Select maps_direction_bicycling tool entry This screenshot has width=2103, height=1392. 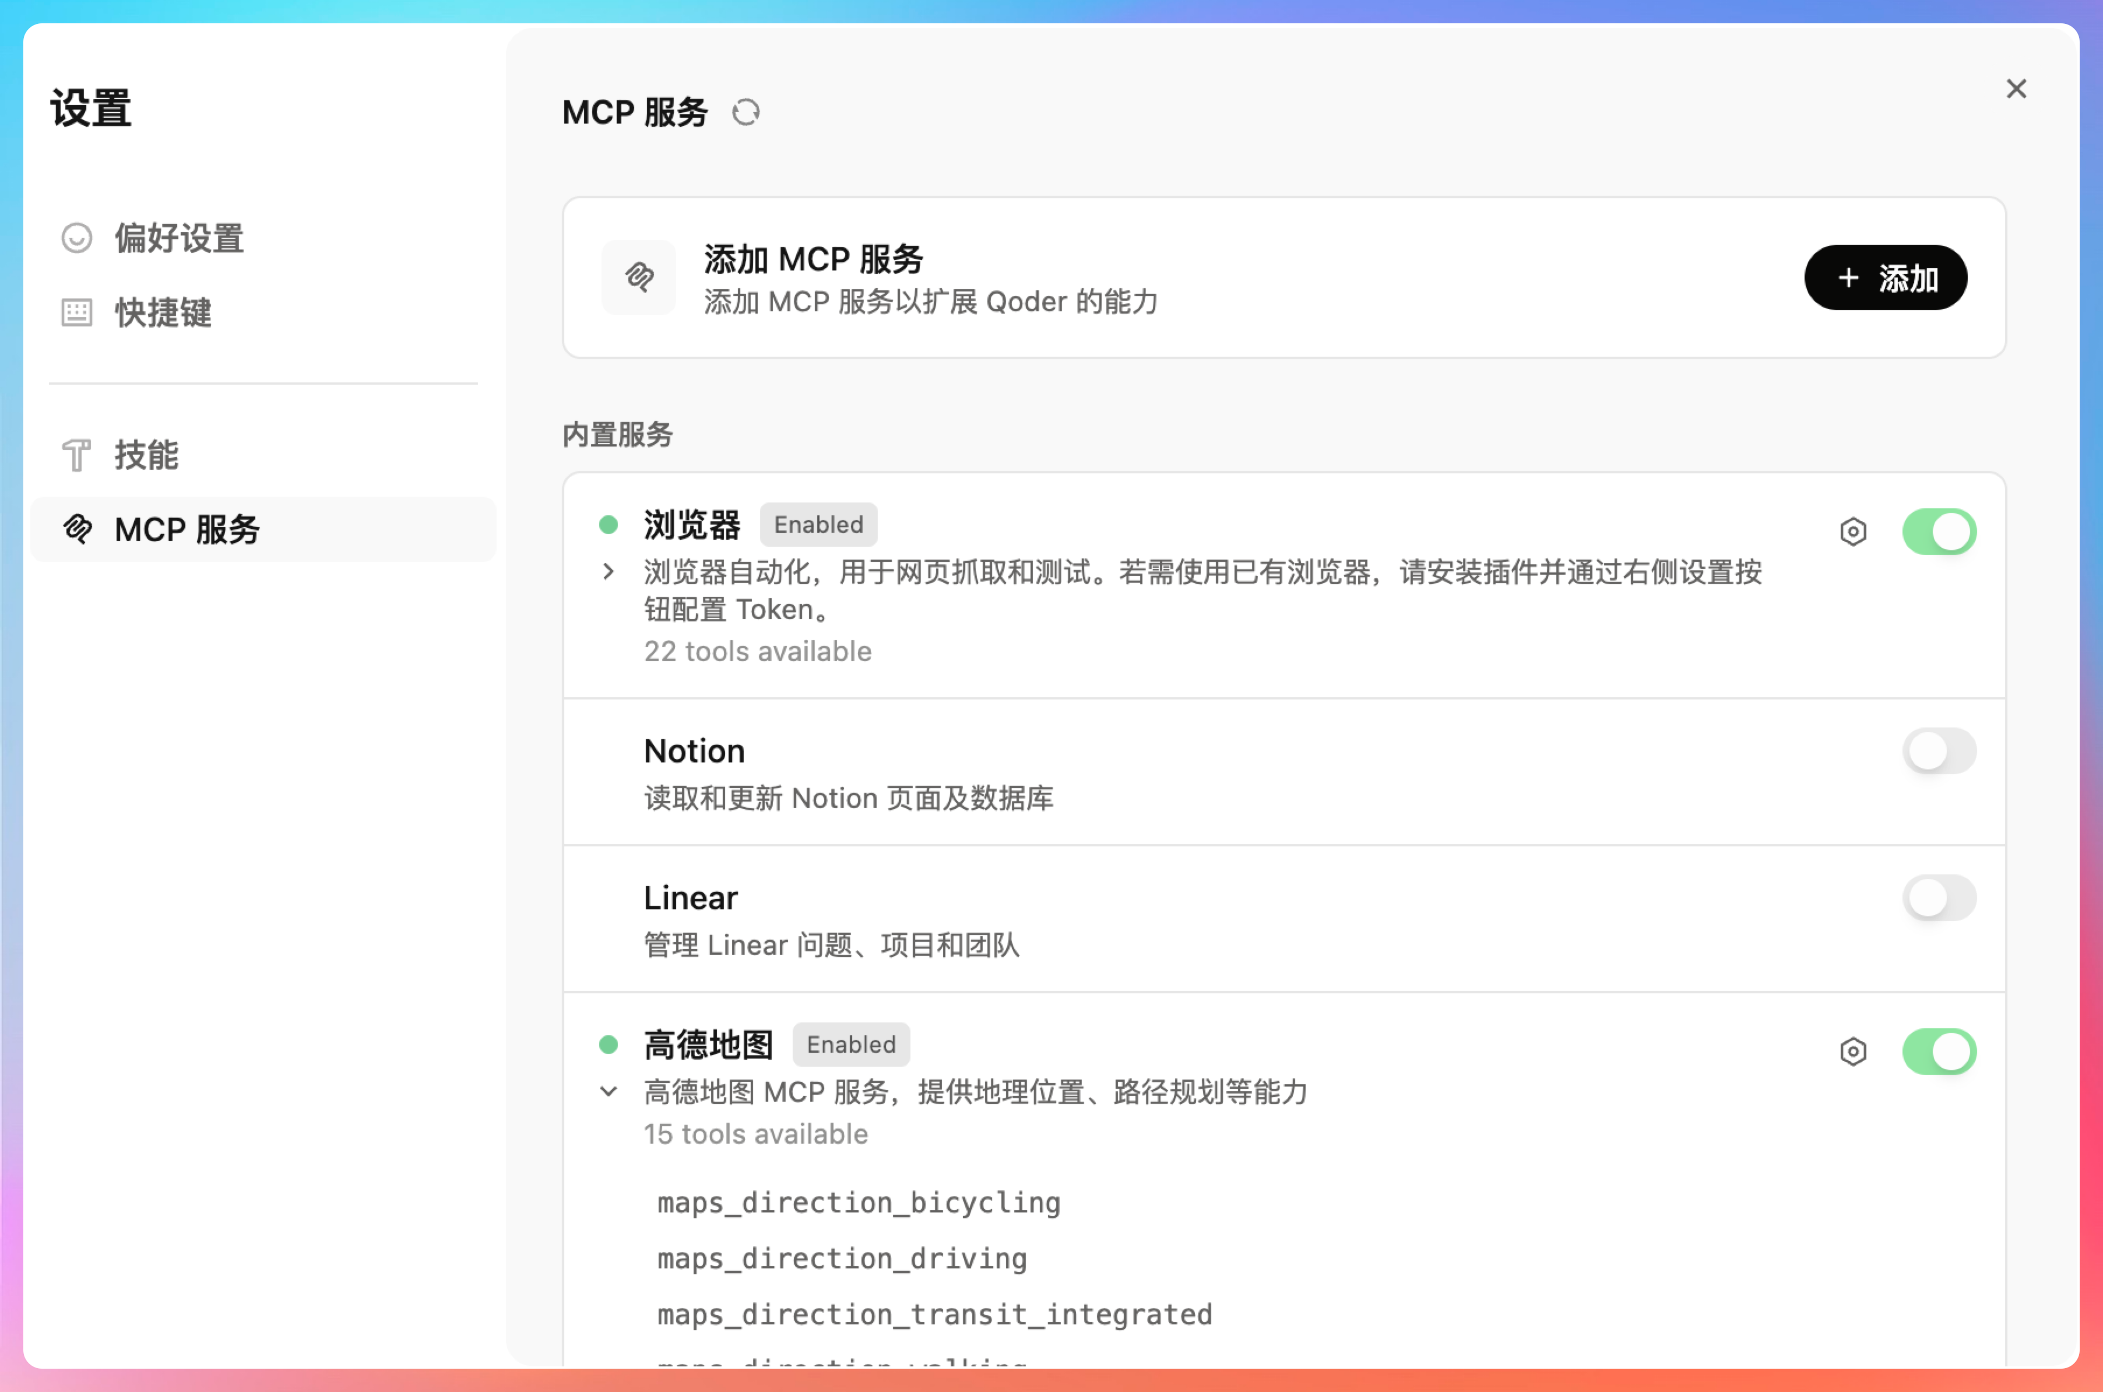pyautogui.click(x=859, y=1203)
